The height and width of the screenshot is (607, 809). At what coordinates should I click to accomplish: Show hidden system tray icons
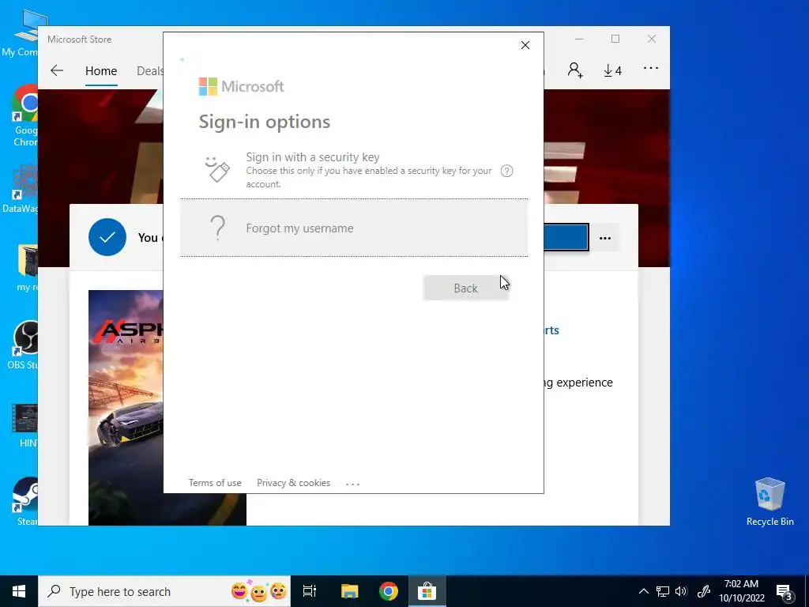pos(643,591)
